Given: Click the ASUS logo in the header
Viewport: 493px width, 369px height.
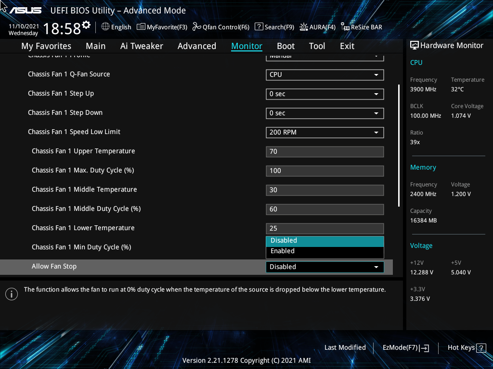Looking at the screenshot, I should tap(26, 11).
